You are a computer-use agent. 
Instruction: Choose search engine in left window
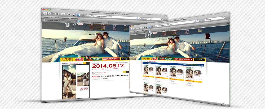pyautogui.click(x=145, y=19)
